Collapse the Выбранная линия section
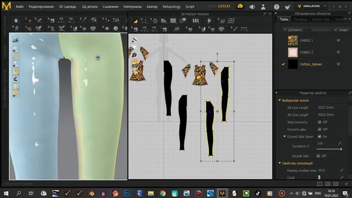This screenshot has width=352, height=198. tap(280, 100)
